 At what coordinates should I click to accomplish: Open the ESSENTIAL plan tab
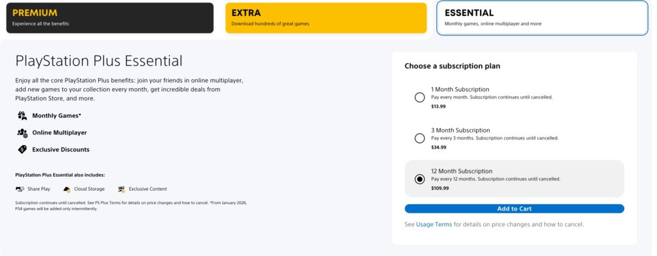point(542,18)
